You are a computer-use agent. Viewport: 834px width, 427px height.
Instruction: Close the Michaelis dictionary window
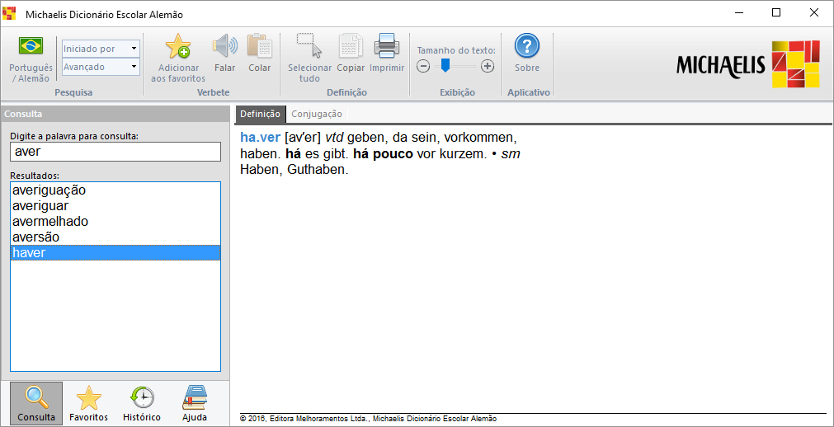(813, 12)
